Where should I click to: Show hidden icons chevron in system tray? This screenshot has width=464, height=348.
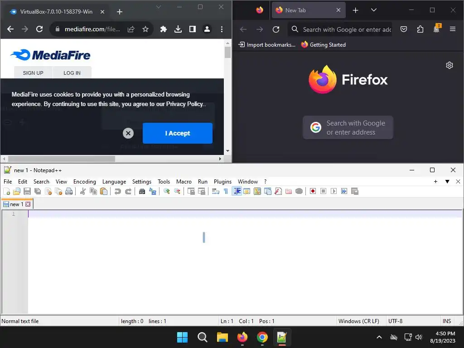[x=379, y=337]
